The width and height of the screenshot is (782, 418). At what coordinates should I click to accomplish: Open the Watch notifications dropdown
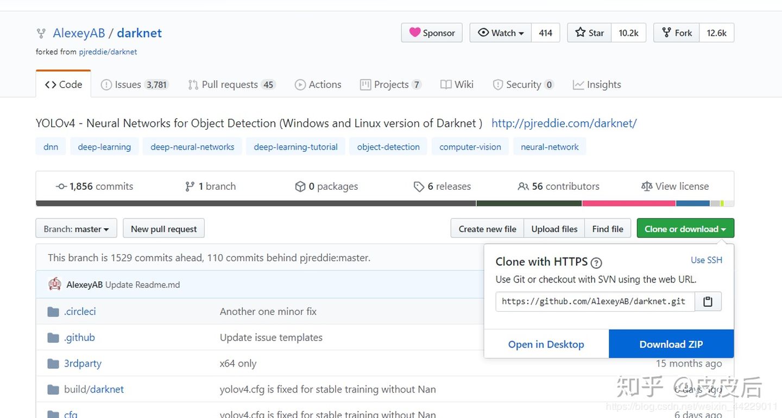(500, 33)
